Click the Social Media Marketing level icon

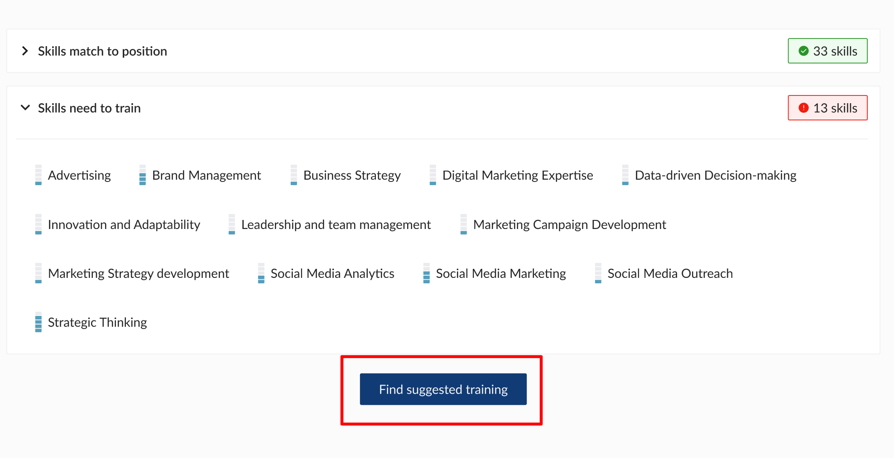tap(427, 273)
